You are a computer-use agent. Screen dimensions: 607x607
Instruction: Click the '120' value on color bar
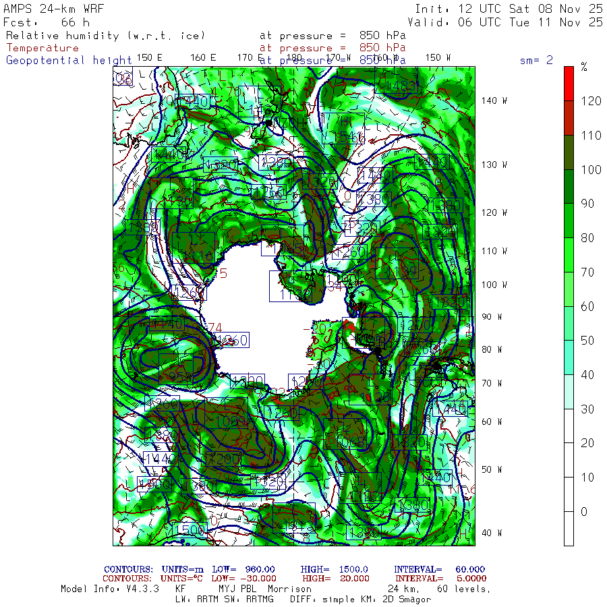pyautogui.click(x=591, y=101)
